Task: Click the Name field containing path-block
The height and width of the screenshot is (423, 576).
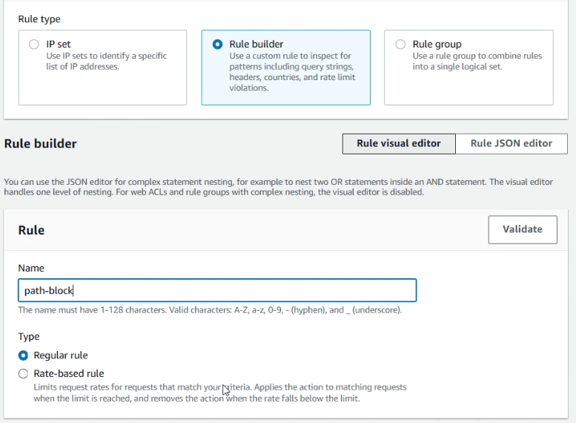Action: pos(217,290)
